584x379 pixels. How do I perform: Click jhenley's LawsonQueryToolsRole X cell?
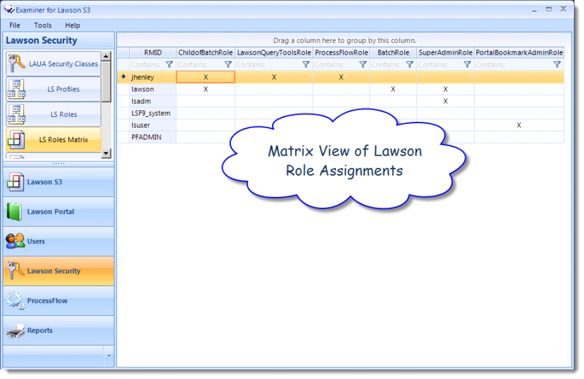click(274, 77)
